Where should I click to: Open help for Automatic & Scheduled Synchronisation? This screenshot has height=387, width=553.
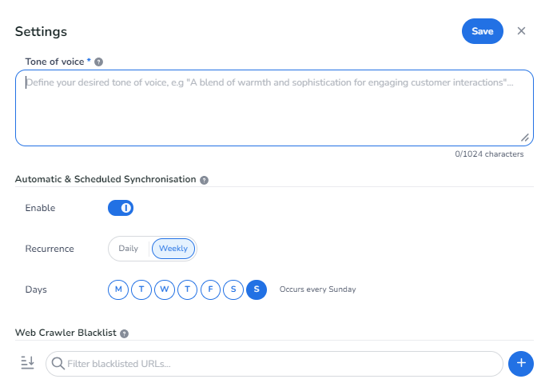click(204, 180)
